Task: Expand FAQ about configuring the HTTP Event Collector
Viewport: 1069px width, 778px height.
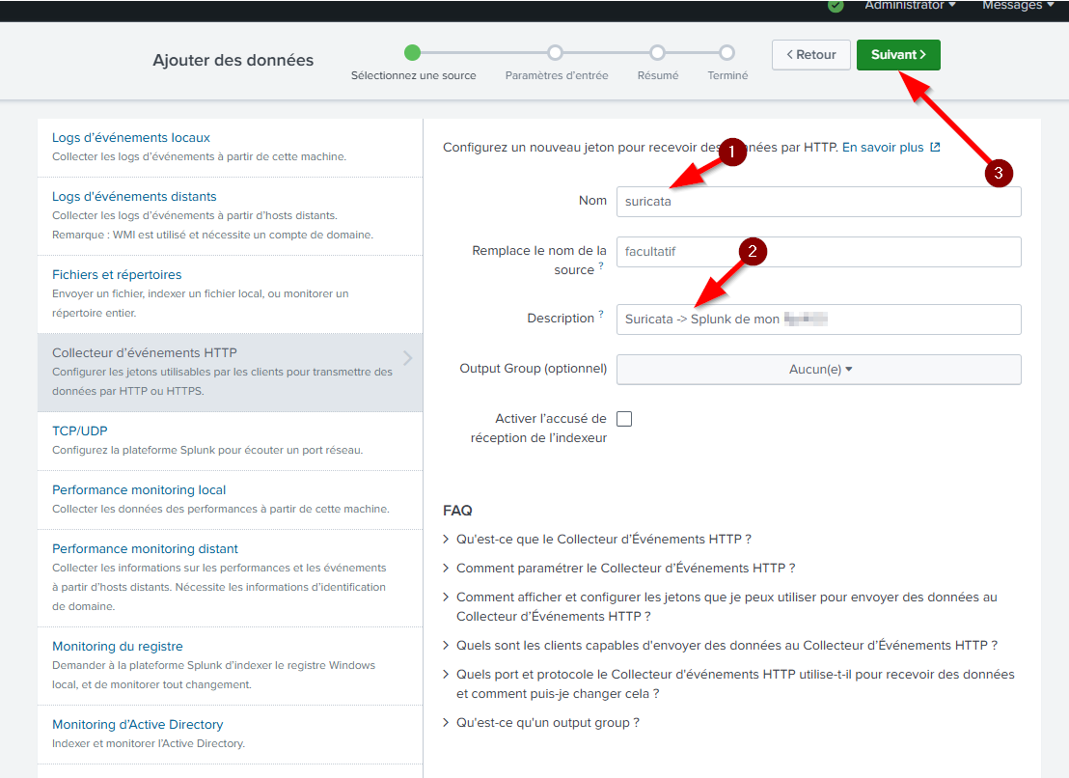Action: [625, 568]
